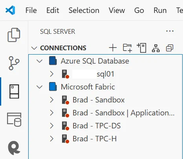Open the Edit menu
Screen dimensions: 183x159
(x=53, y=10)
